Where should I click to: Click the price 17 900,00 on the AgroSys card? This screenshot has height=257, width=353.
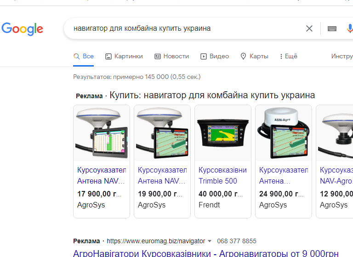[99, 194]
